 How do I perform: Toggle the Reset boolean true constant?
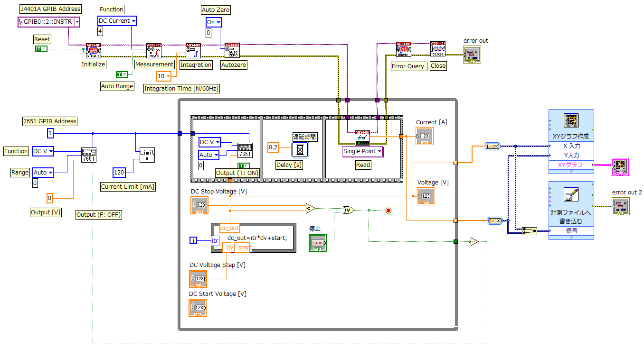click(41, 49)
